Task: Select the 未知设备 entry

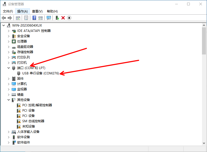Action: (x=29, y=126)
